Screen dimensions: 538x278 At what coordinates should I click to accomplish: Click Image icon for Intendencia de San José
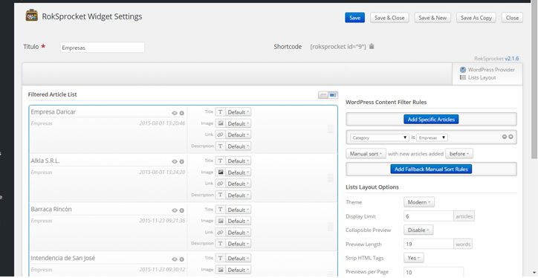pyautogui.click(x=220, y=270)
